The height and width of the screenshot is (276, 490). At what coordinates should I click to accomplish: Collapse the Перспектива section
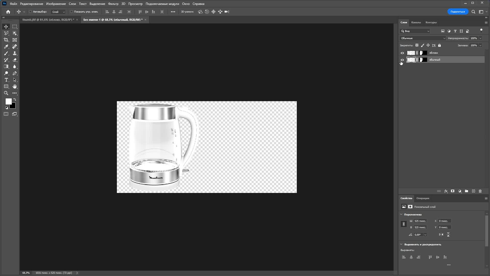(x=401, y=214)
